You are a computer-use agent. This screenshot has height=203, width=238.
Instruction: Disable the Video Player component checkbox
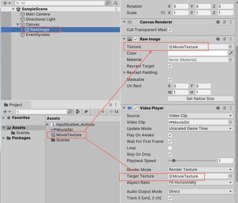(136, 108)
